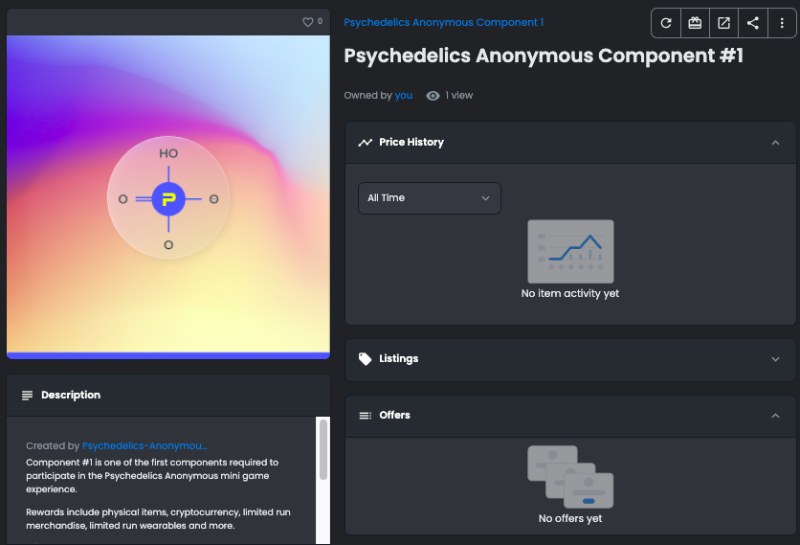Expand the Listings section chevron
The height and width of the screenshot is (545, 800).
coord(775,359)
